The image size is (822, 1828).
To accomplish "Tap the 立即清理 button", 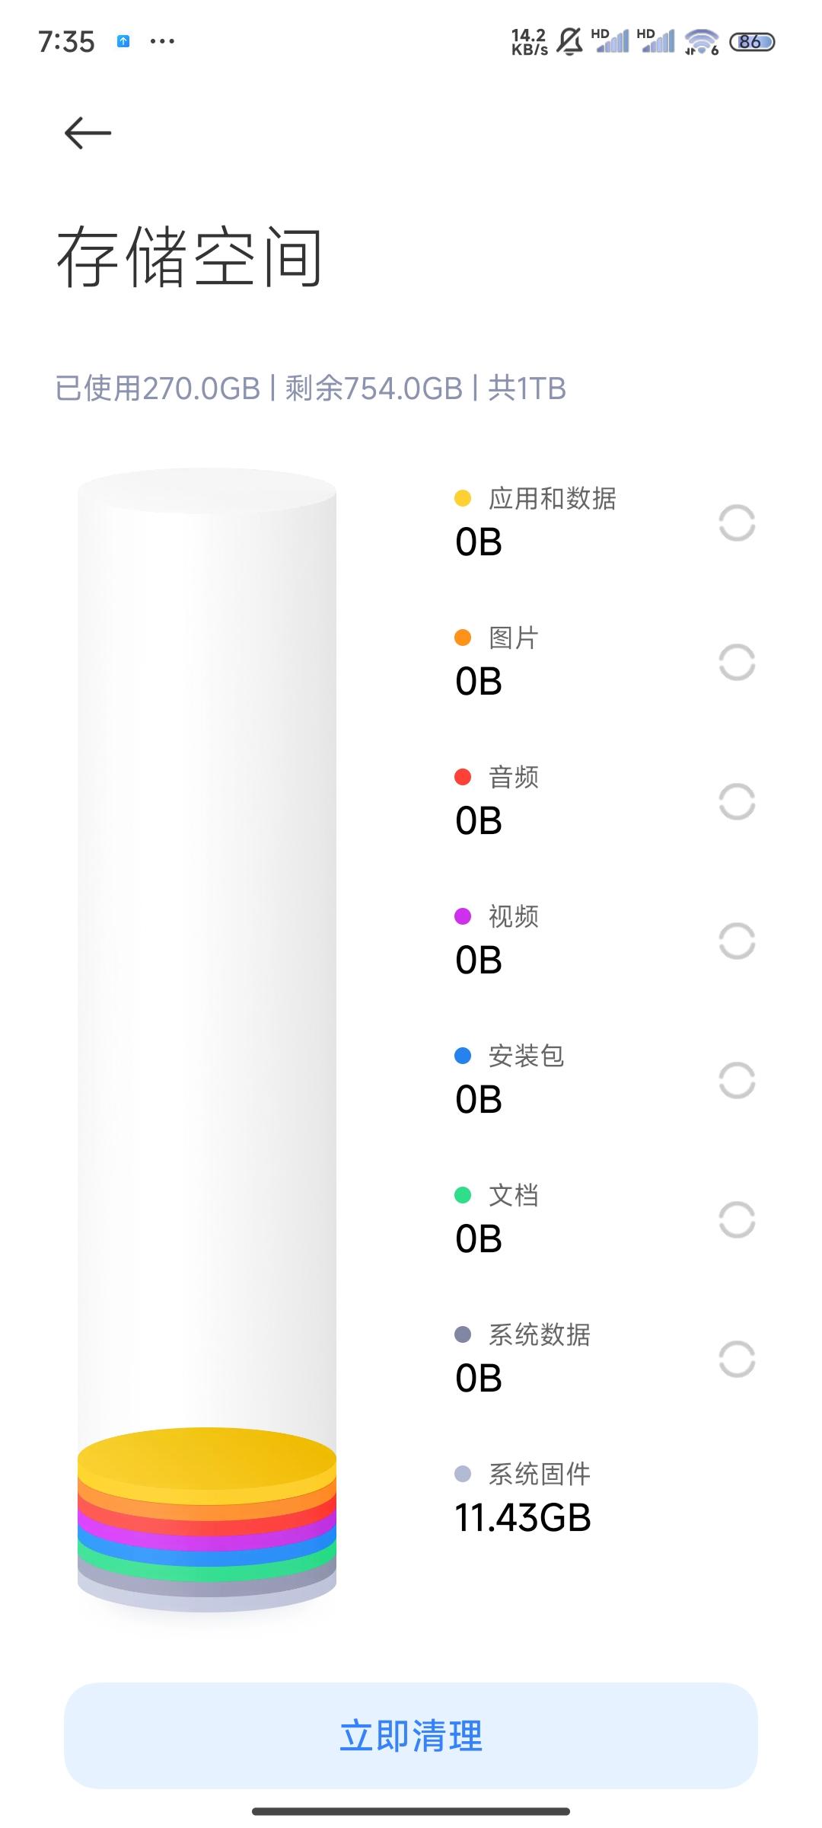I will 411,1736.
